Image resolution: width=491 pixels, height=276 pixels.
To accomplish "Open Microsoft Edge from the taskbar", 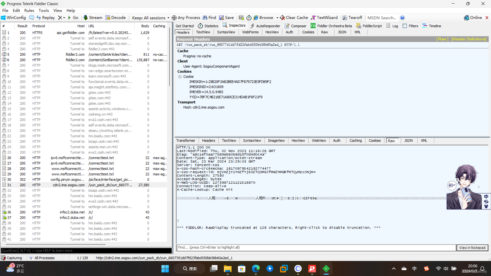I will click(256, 269).
